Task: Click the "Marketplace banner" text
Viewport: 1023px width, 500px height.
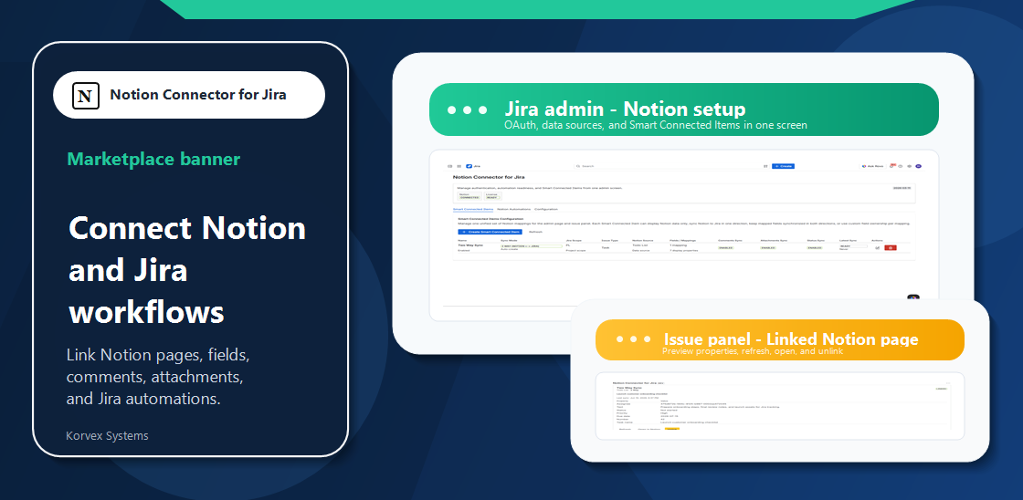Action: [153, 159]
